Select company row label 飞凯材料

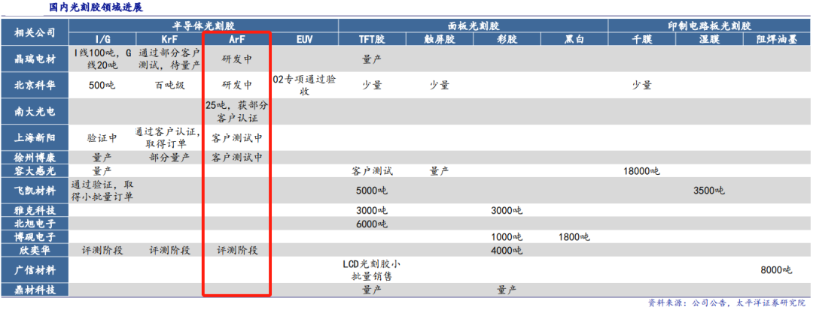[35, 190]
